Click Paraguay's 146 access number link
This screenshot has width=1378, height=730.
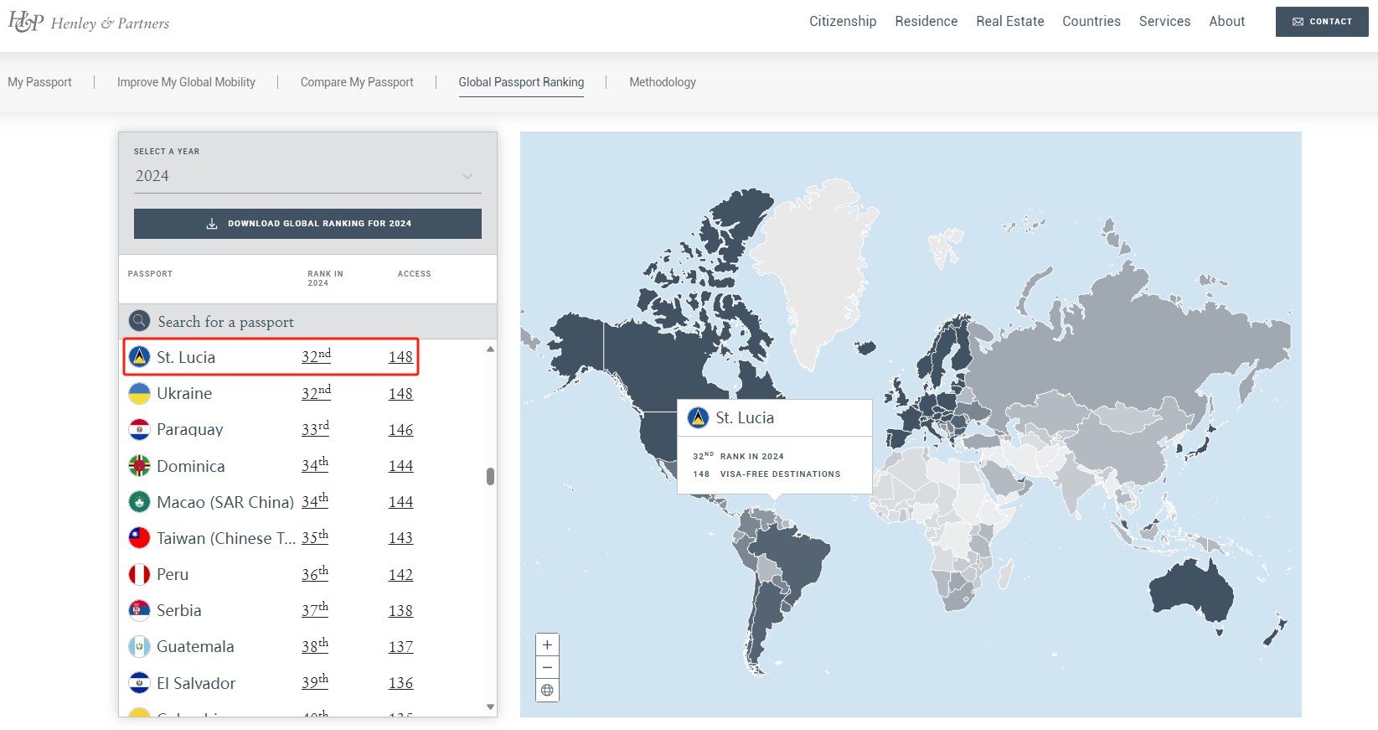(x=400, y=430)
